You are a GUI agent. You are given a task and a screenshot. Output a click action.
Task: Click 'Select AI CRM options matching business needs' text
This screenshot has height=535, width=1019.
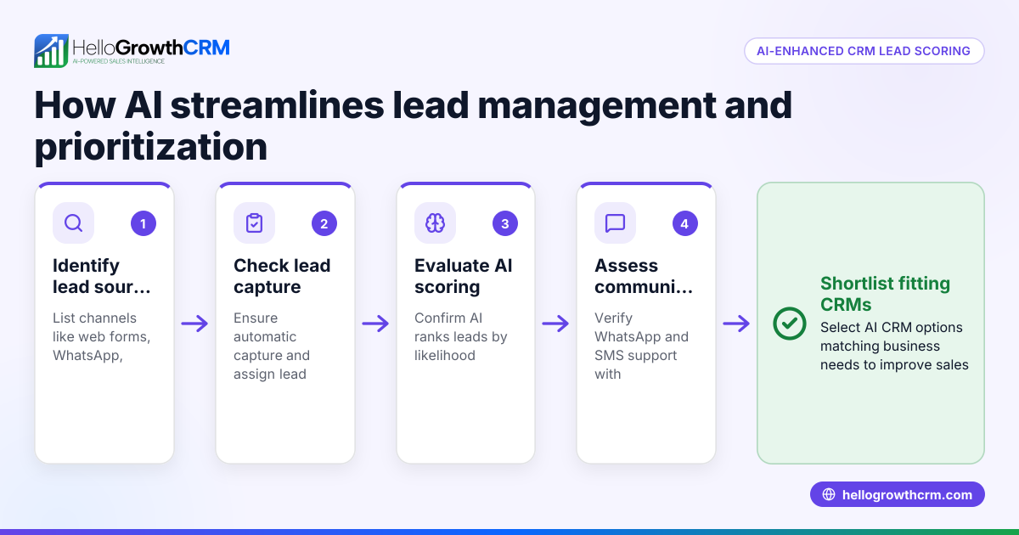point(894,346)
